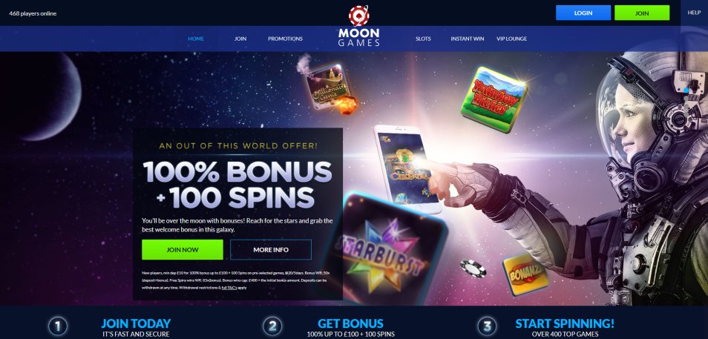Open the Bonanza game icon
Screen dimensions: 708x339
pyautogui.click(x=525, y=274)
